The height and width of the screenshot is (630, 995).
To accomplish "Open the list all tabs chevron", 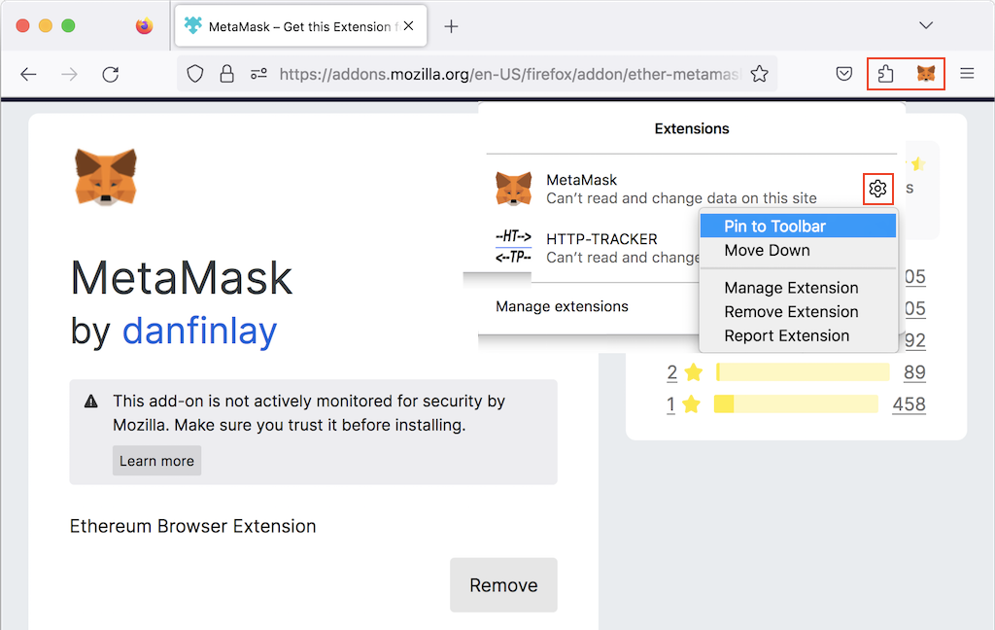I will coord(924,25).
